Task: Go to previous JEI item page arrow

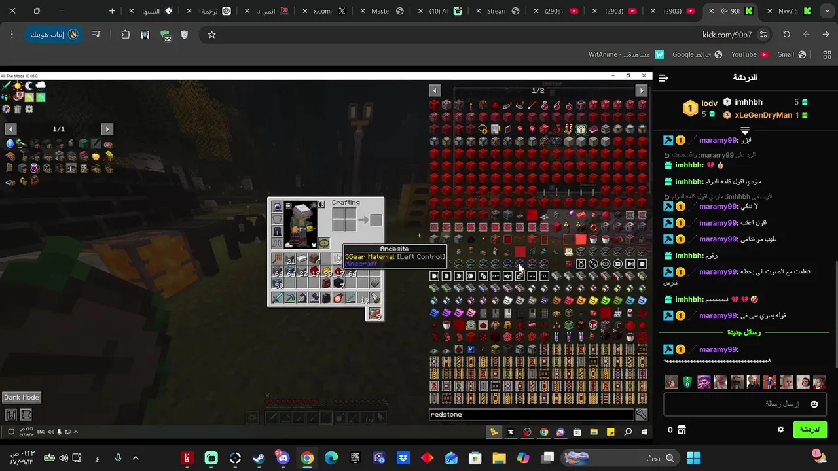Action: point(435,90)
